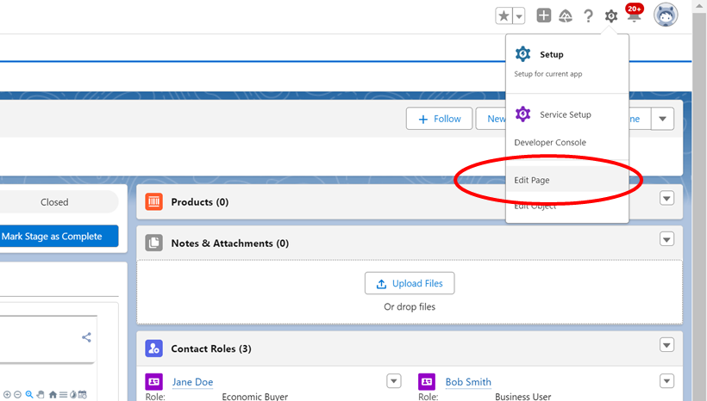Select Edit Page in the setup menu
The image size is (707, 401).
[x=532, y=181]
